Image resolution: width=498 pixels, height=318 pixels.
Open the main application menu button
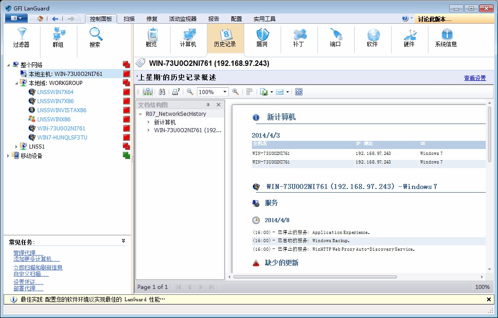click(x=16, y=19)
